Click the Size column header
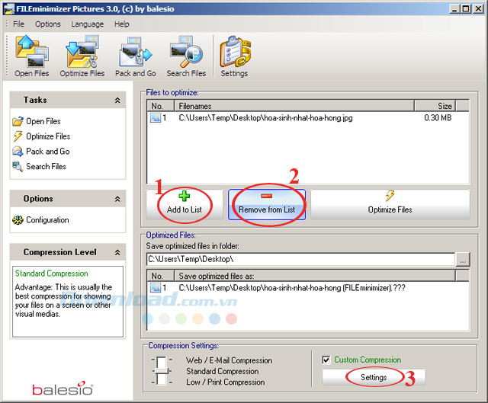This screenshot has width=488, height=403. click(x=435, y=106)
